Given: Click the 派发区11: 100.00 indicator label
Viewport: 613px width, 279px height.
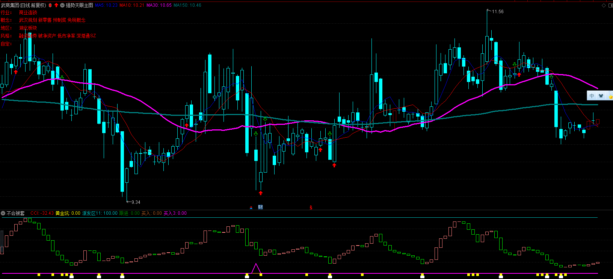Looking at the screenshot, I should coord(100,213).
